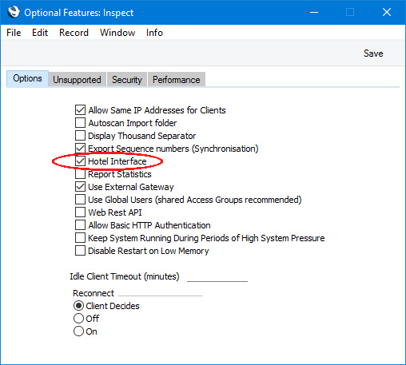Screen dimensions: 406x365
Task: Select the On reconnect radio button
Action: point(78,331)
